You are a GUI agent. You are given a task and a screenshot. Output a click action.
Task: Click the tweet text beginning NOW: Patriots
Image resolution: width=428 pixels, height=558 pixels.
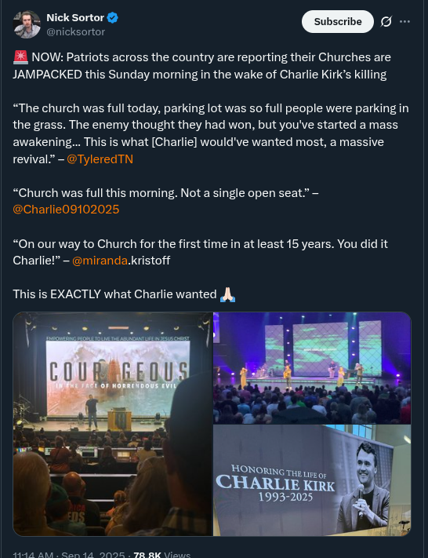[x=202, y=66]
